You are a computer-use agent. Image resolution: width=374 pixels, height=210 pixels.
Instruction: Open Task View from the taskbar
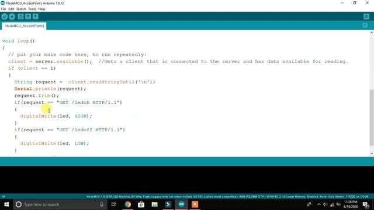[114, 204]
